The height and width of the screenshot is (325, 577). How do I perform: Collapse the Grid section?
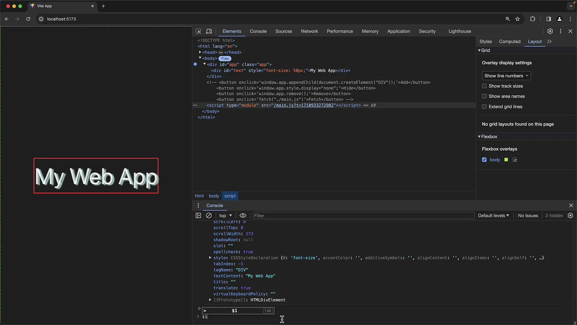[479, 51]
